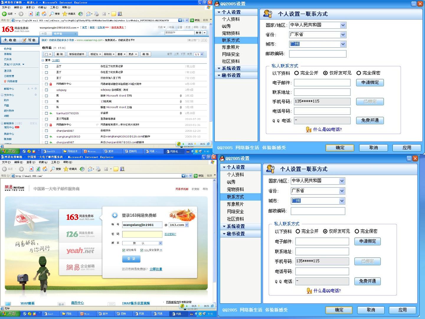Click the Stop icon in the login IE toolbar

(31, 169)
